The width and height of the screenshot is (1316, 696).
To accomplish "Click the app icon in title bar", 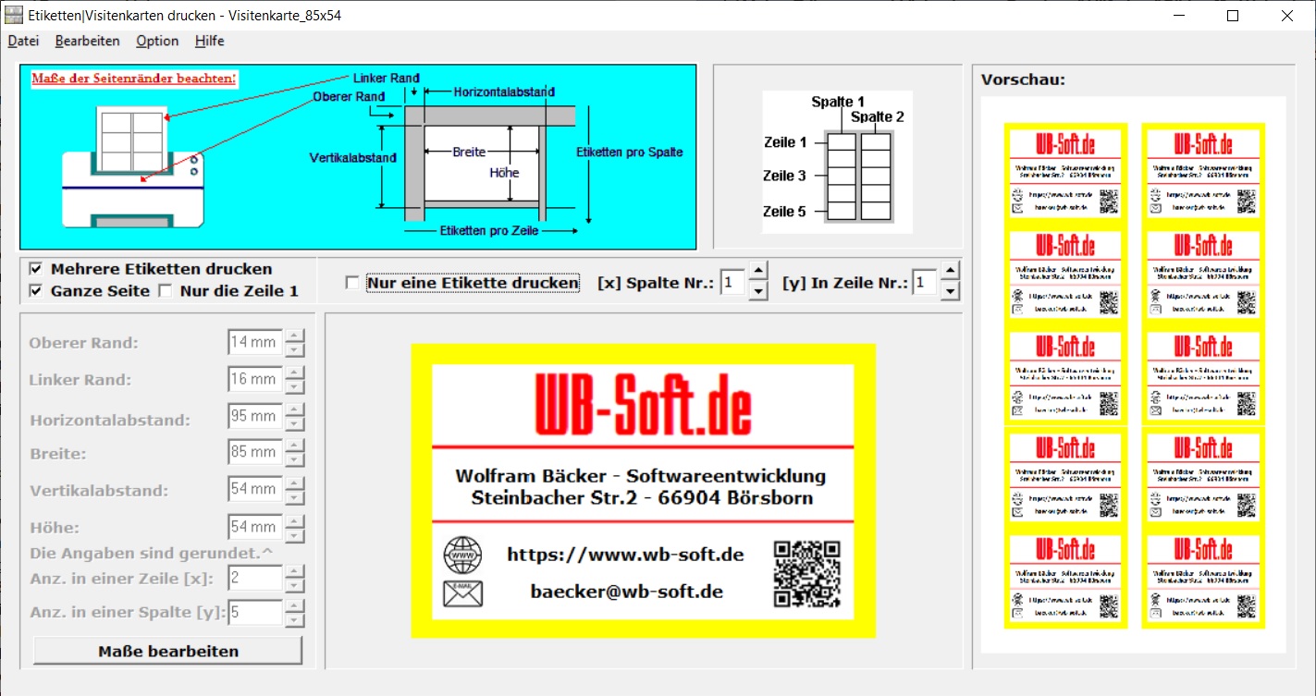I will coord(14,16).
